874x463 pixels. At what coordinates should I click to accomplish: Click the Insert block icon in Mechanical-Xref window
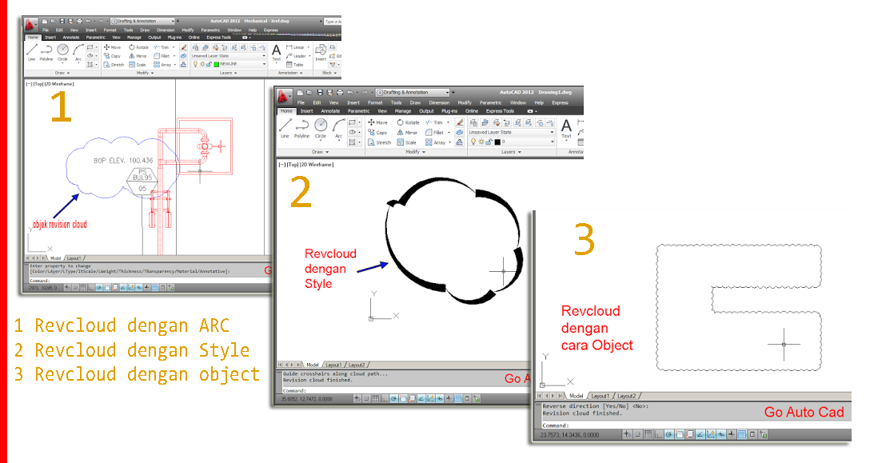tap(321, 52)
